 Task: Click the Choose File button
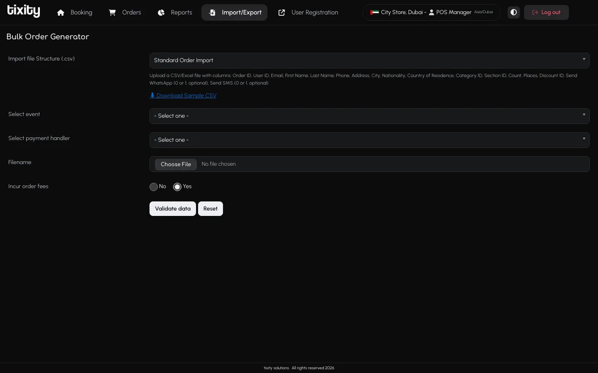(176, 164)
